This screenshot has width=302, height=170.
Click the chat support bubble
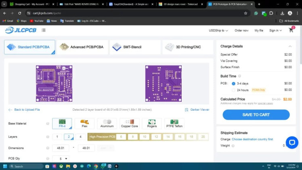(x=292, y=143)
